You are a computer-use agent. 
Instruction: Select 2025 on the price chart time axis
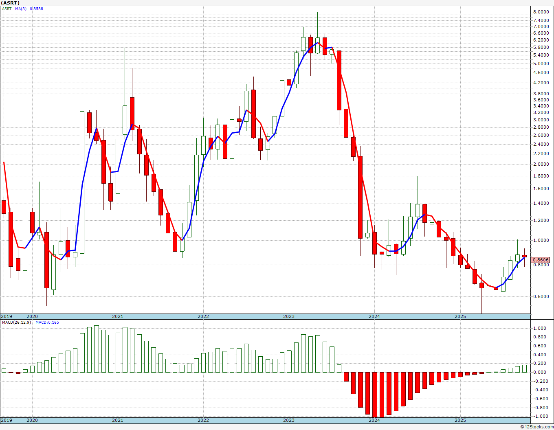(460, 316)
